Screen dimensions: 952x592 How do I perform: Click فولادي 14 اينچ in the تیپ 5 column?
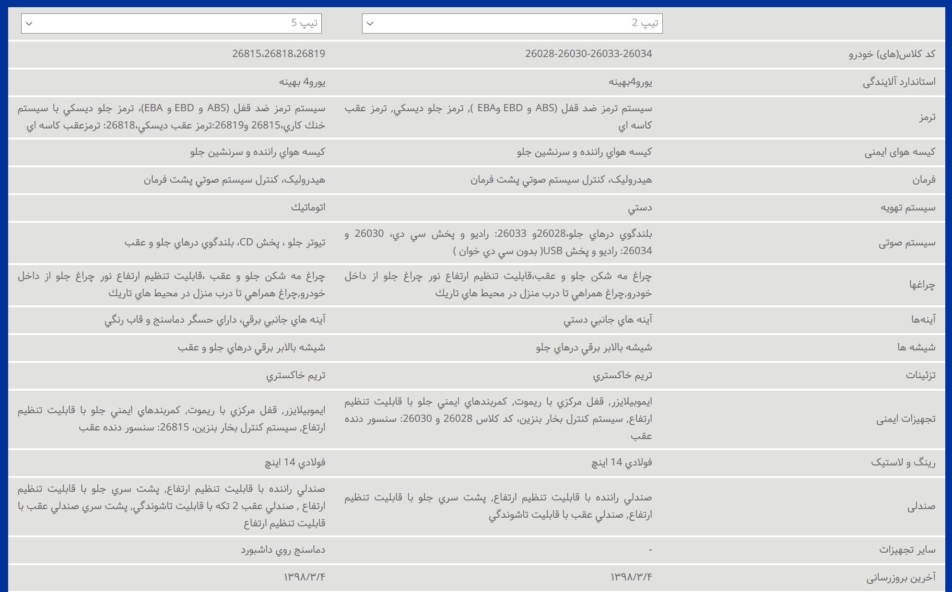(295, 463)
